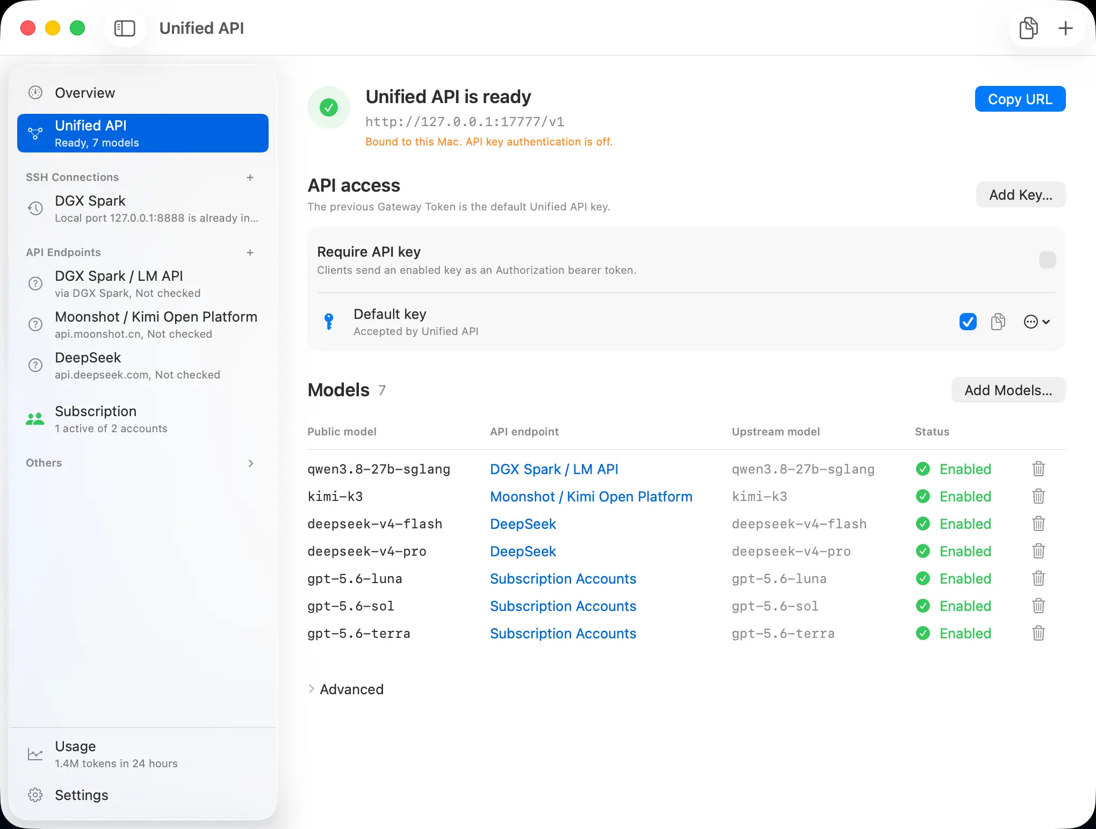The width and height of the screenshot is (1096, 829).
Task: Click the Add Key... button
Action: point(1020,194)
